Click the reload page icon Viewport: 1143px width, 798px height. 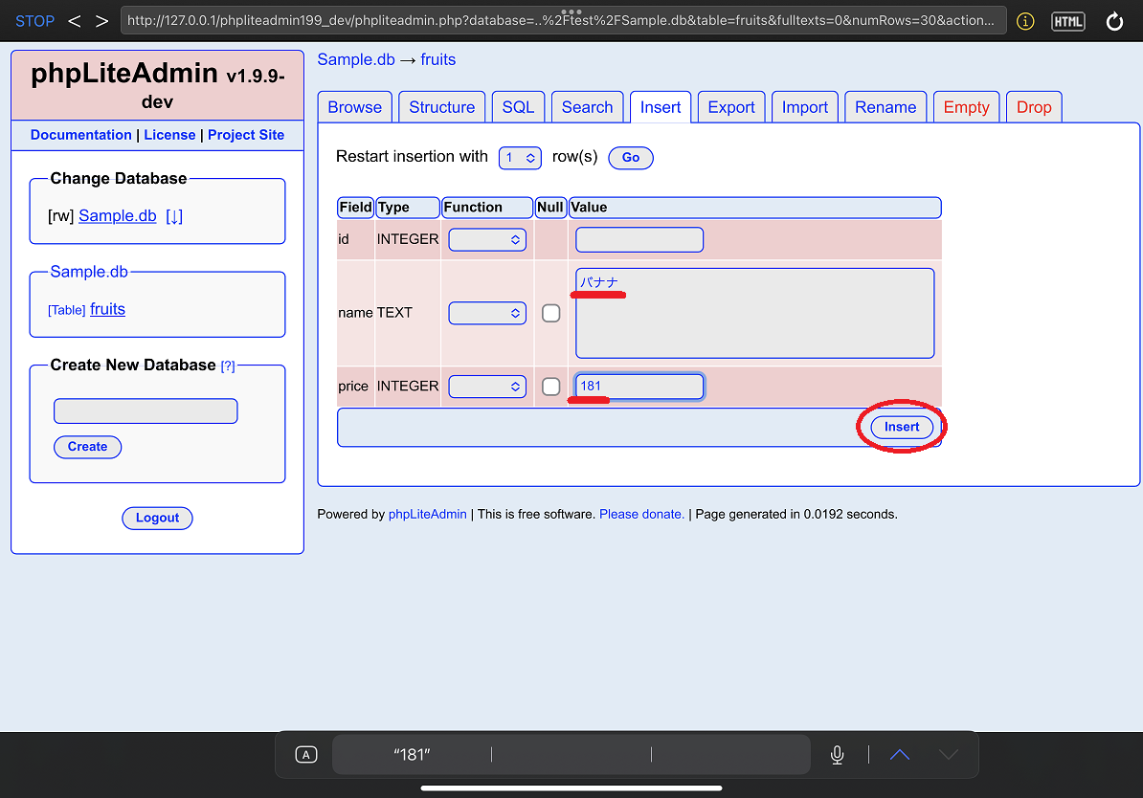point(1114,21)
